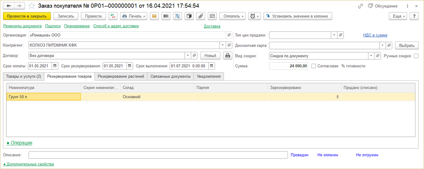
Task: Click printer icon next to Новый
Action: click(228, 56)
